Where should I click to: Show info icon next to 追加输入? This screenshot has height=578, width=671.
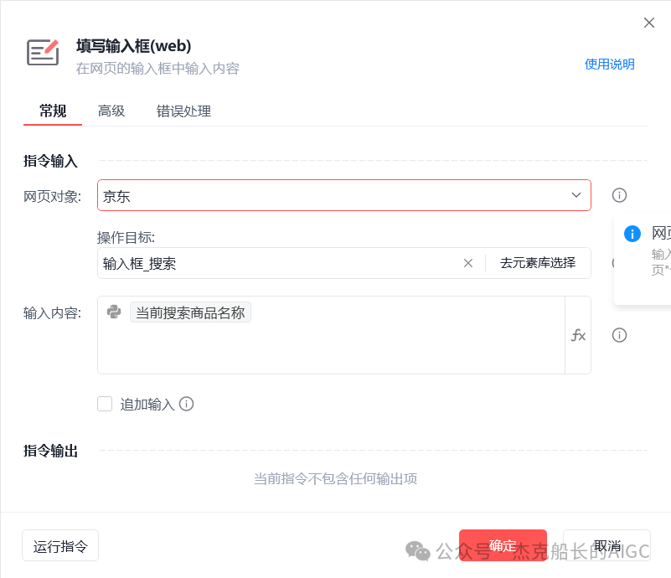186,404
